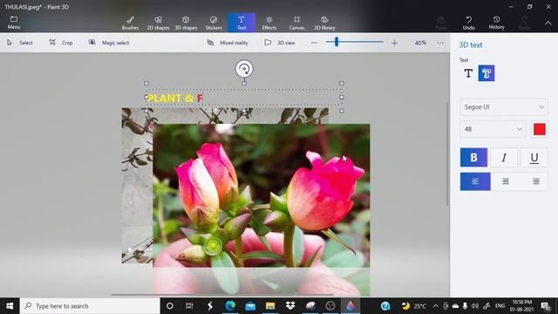The image size is (558, 314).
Task: Open the red text color swatch
Action: 540,129
